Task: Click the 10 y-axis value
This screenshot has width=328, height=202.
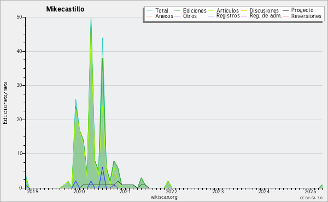Action: (20, 153)
